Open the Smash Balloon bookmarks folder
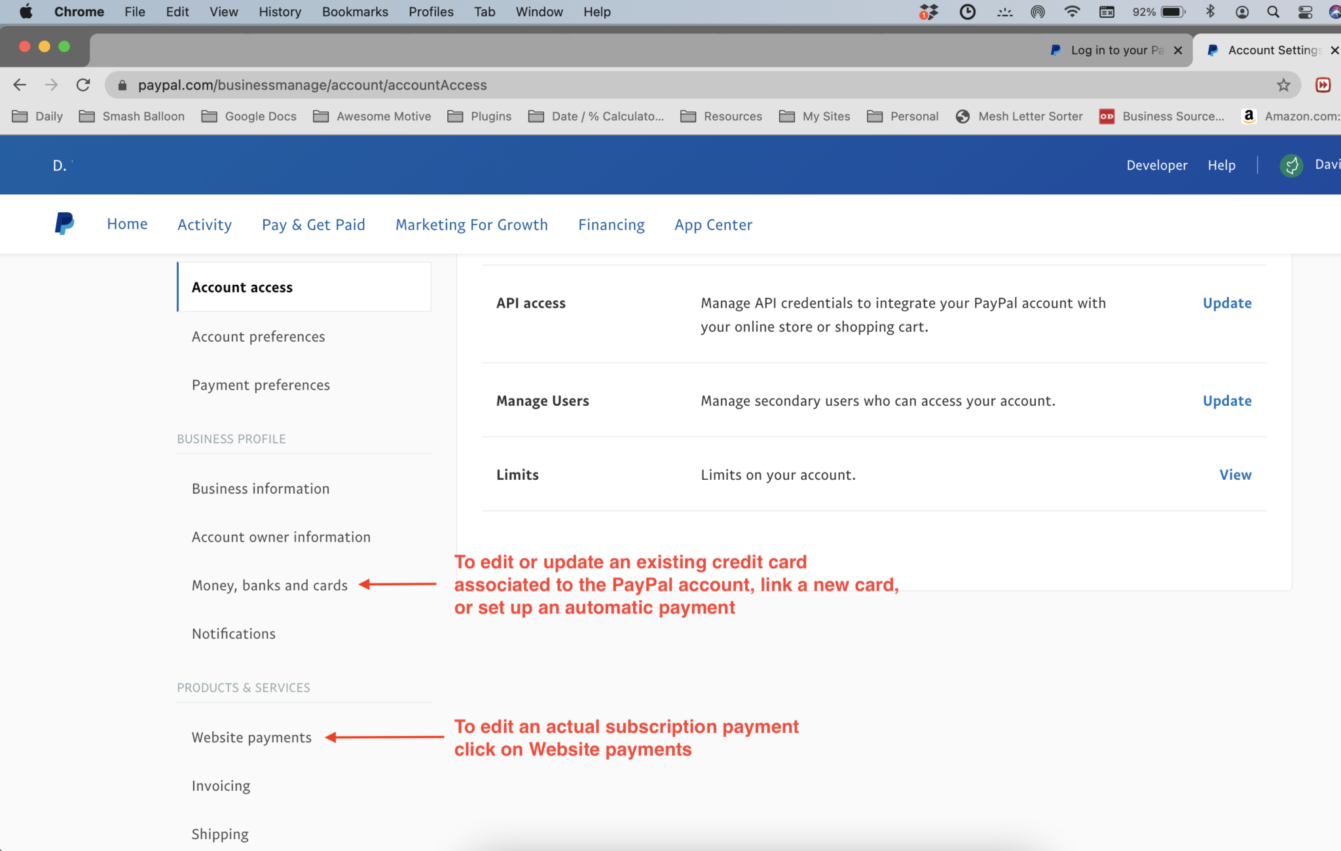 tap(132, 117)
